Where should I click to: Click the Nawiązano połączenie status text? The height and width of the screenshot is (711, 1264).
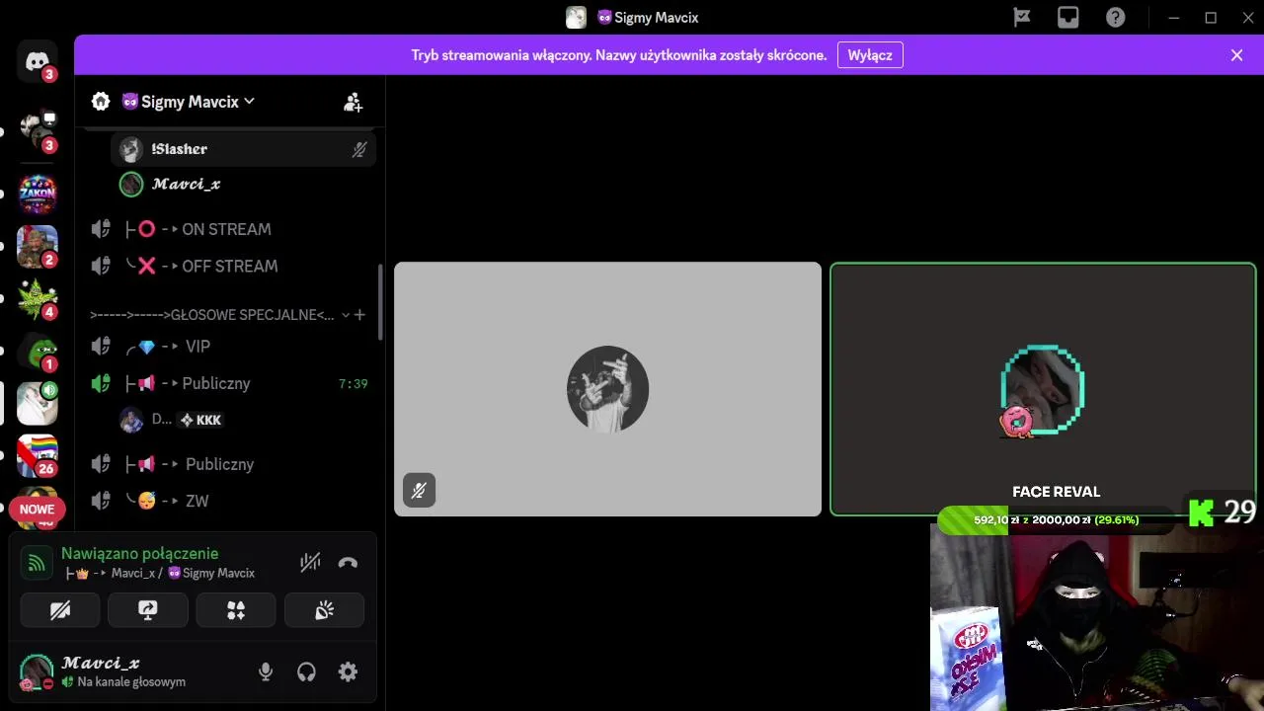[x=139, y=553]
